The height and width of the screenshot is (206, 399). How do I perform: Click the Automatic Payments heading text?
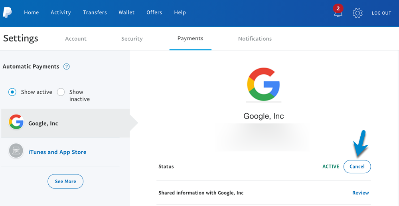point(31,67)
